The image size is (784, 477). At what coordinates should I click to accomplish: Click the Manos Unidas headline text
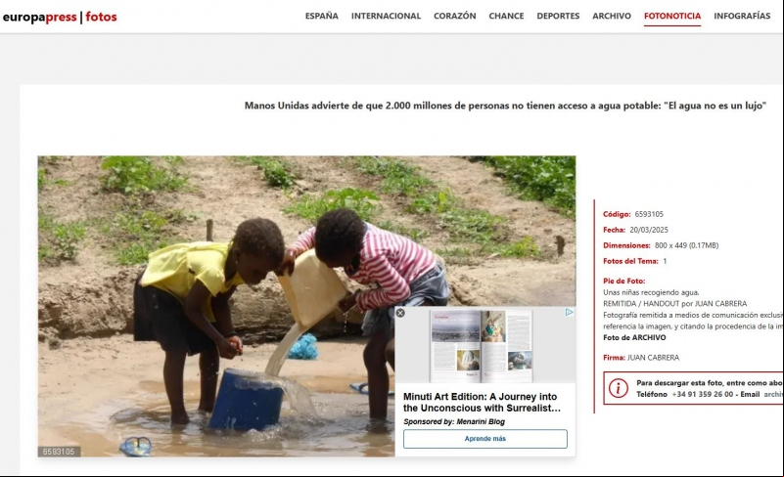[505, 106]
